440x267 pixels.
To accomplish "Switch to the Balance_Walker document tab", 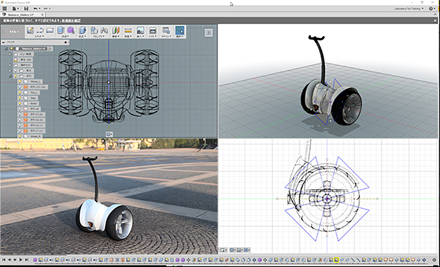I will tap(24, 15).
